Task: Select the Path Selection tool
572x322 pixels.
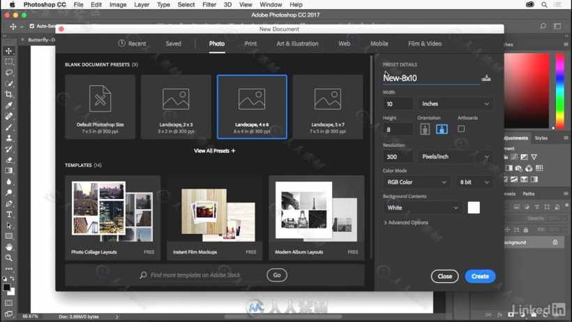Action: (9, 225)
